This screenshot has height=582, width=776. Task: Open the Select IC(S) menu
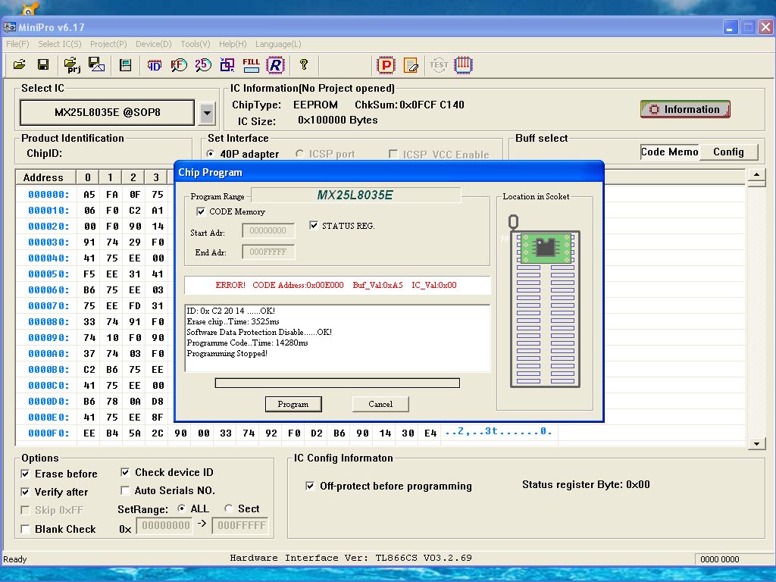point(60,44)
